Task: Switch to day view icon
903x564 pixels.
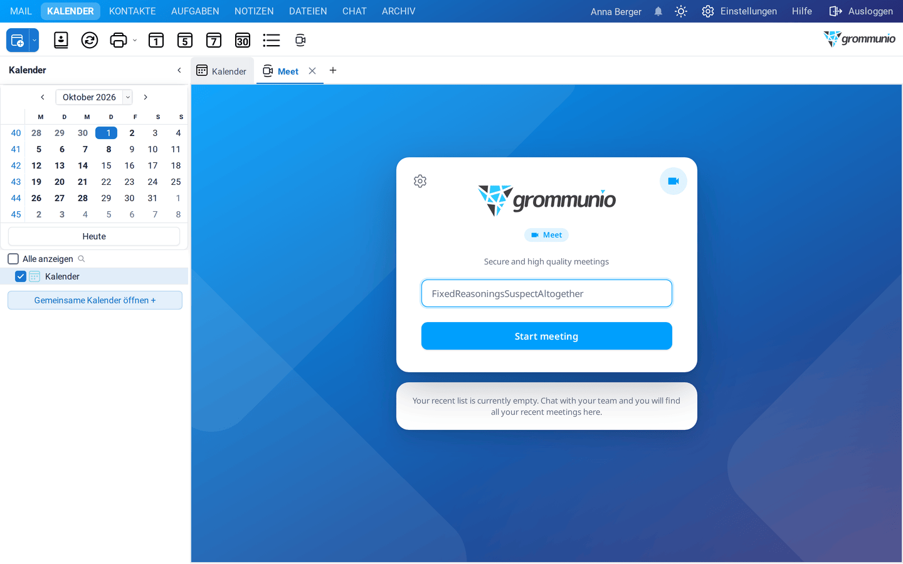Action: point(156,40)
